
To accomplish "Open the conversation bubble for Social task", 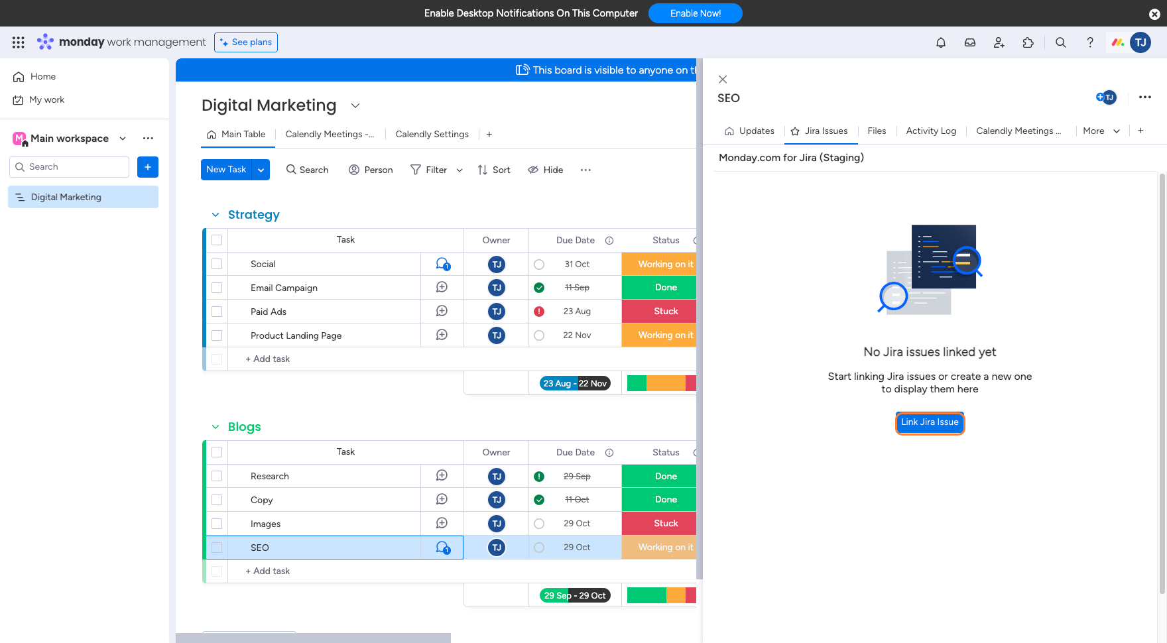I will pyautogui.click(x=442, y=264).
